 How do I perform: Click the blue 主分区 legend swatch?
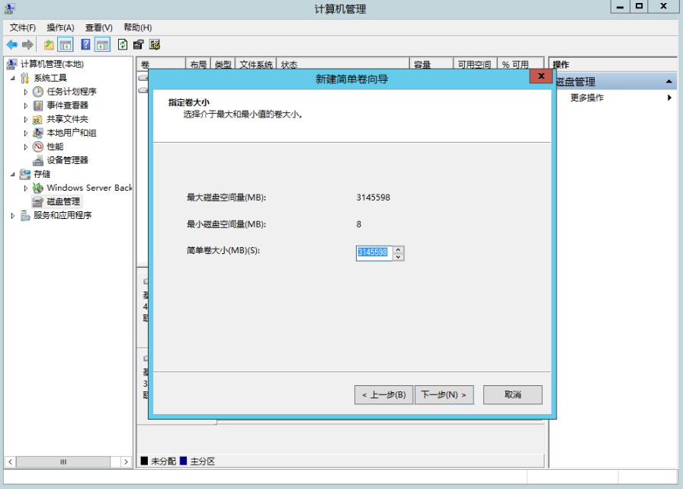184,461
